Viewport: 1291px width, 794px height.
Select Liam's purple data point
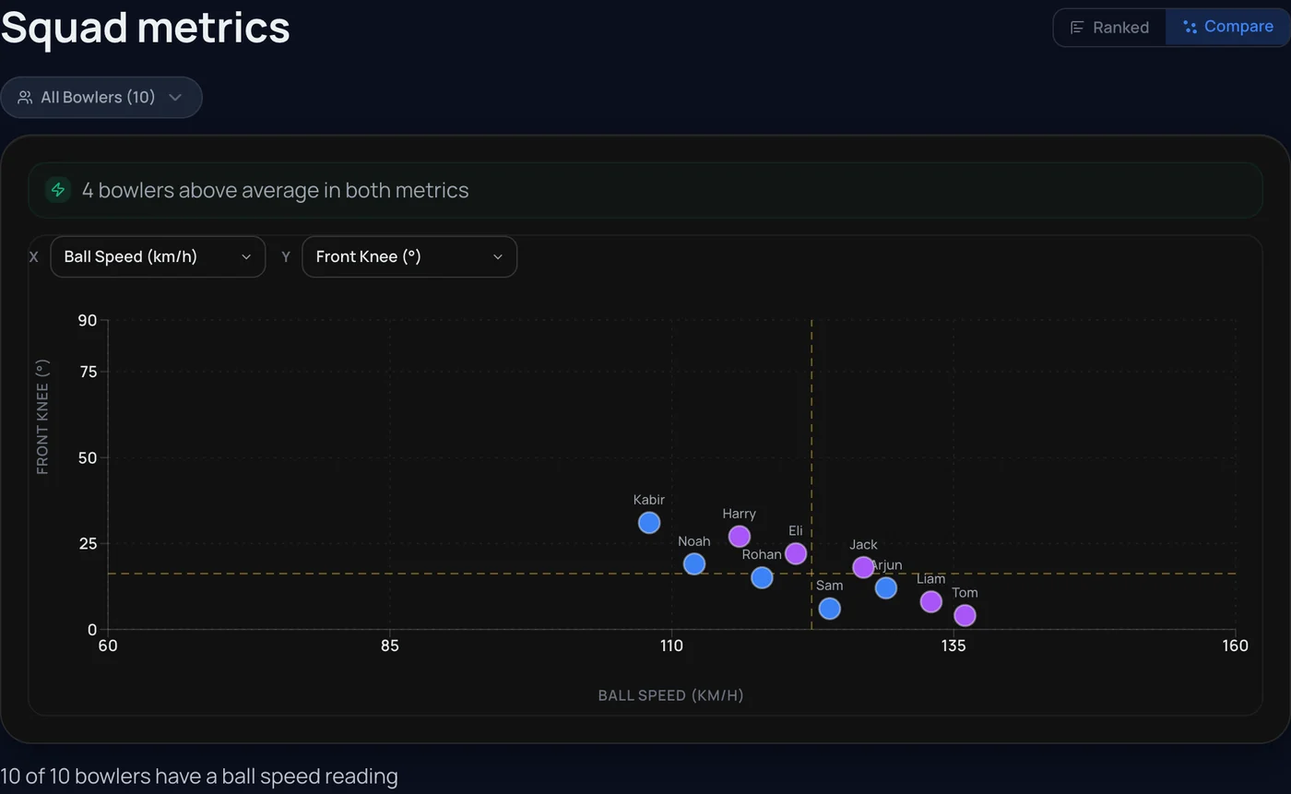point(931,601)
